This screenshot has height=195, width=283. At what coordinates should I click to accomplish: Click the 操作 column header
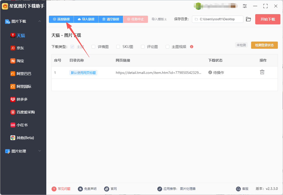(263, 60)
